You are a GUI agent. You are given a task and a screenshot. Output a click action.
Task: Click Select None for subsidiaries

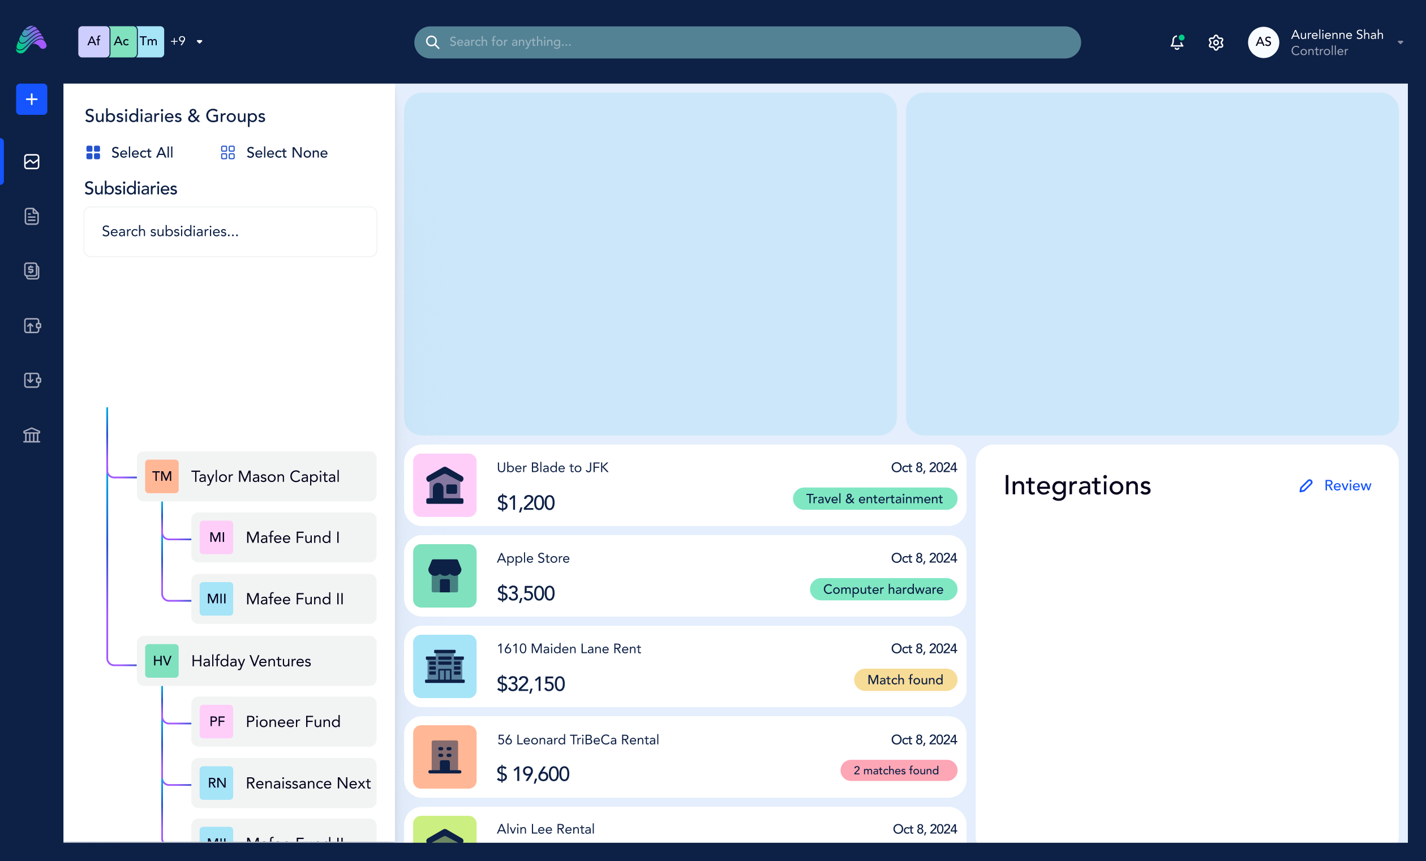click(273, 152)
